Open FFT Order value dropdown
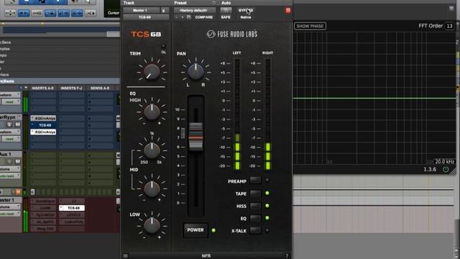This screenshot has width=460, height=259. (x=449, y=26)
